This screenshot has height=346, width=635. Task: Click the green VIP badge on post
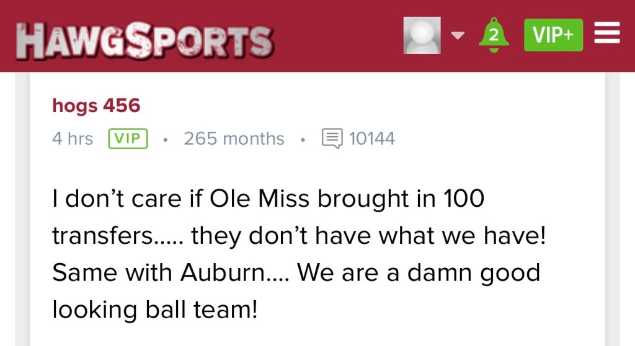click(128, 139)
